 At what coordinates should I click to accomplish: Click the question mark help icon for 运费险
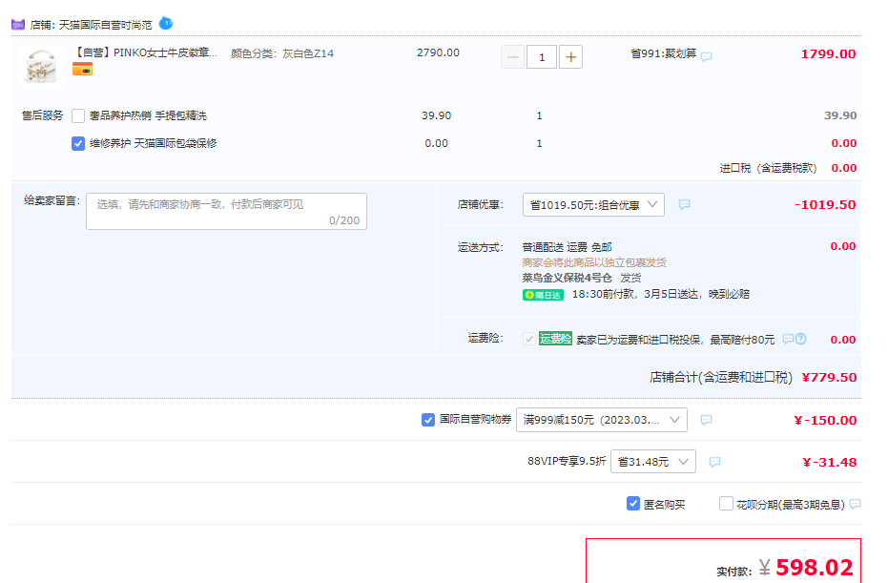pyautogui.click(x=801, y=339)
